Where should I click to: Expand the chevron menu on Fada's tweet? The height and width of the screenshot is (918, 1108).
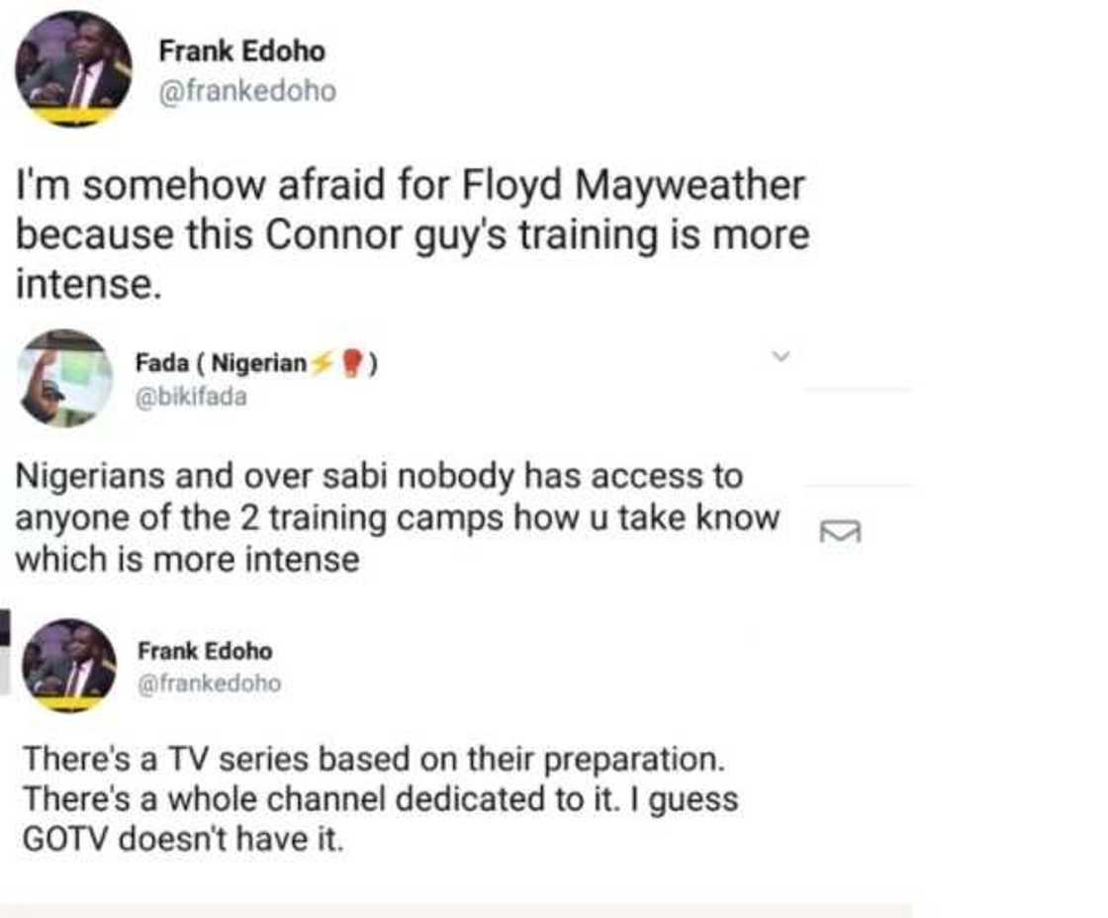(x=781, y=354)
